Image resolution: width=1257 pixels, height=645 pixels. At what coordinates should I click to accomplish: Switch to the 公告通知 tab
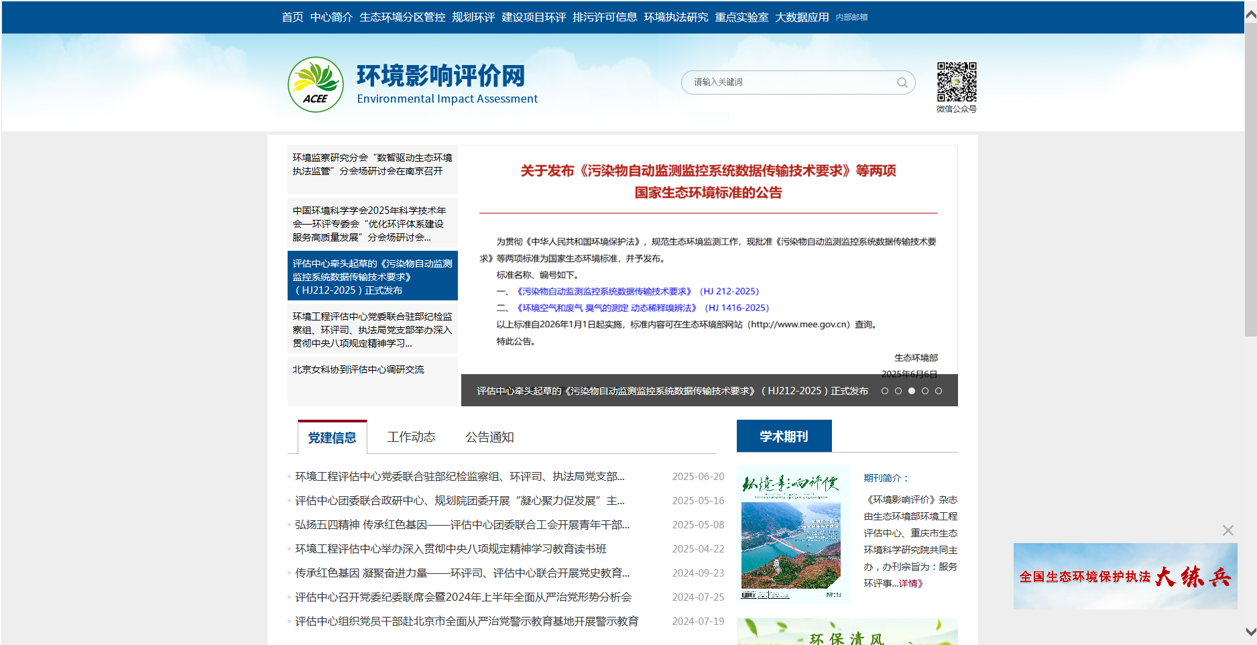click(x=490, y=436)
